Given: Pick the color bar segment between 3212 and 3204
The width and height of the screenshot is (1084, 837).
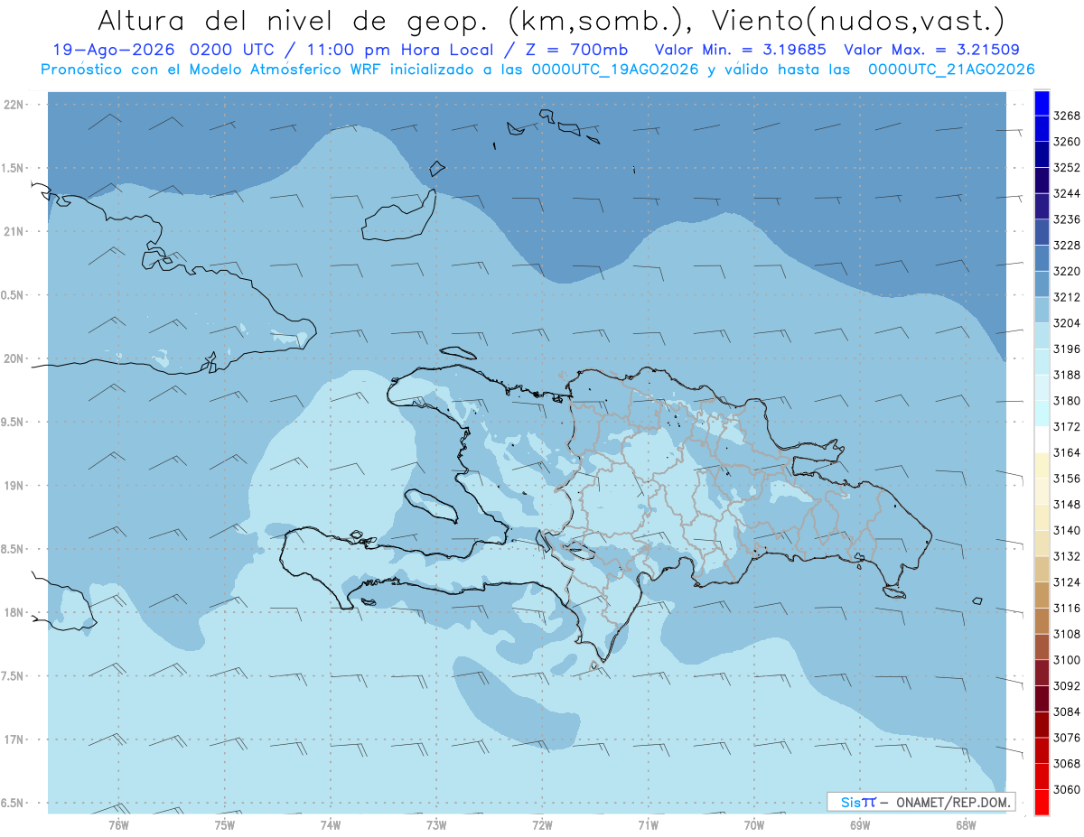Looking at the screenshot, I should (1042, 310).
